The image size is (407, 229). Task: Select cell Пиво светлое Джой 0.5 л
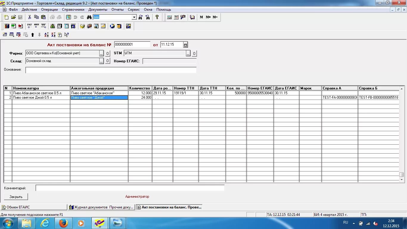[x=41, y=98]
